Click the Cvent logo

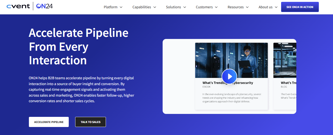coord(18,6)
